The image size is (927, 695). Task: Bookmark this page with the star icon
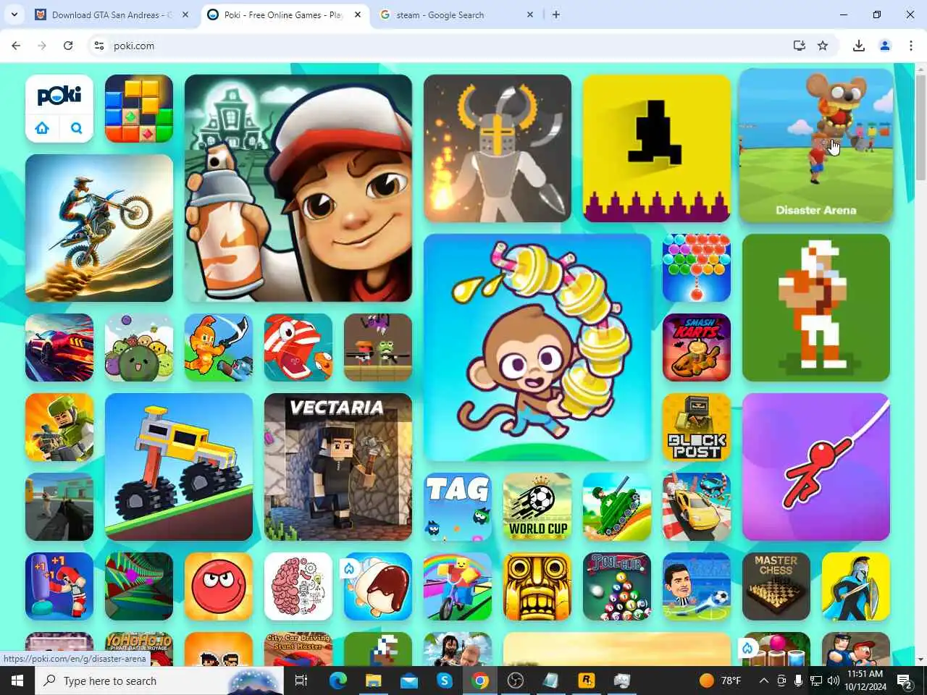[x=823, y=46]
